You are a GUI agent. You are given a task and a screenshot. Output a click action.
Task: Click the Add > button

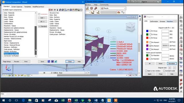(x=43, y=18)
